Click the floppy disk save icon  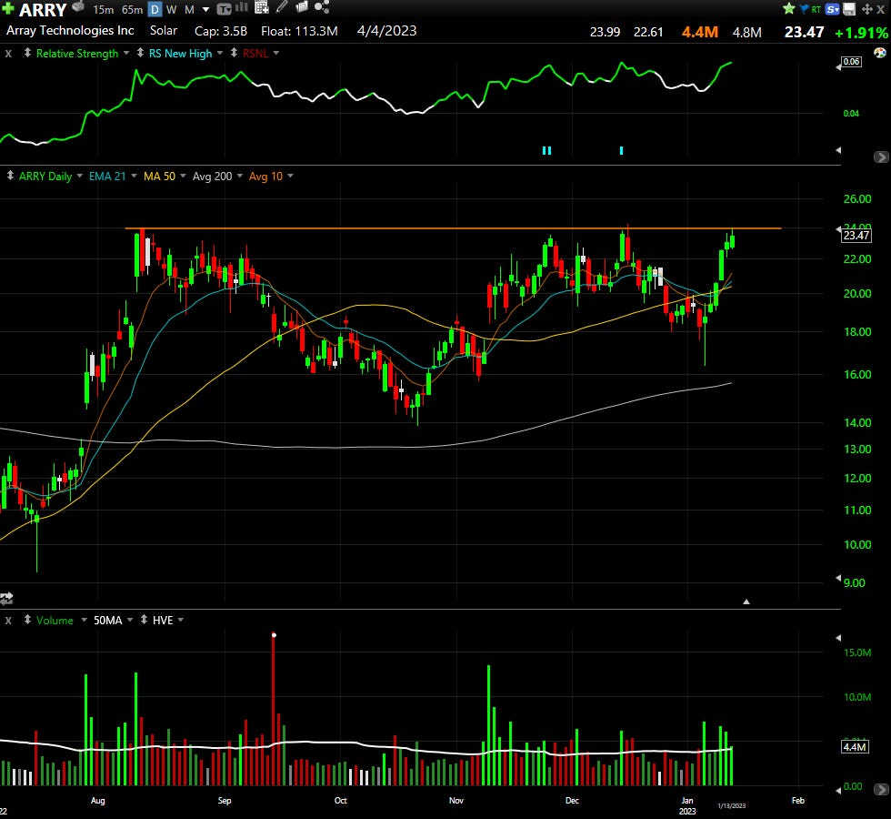[x=849, y=9]
